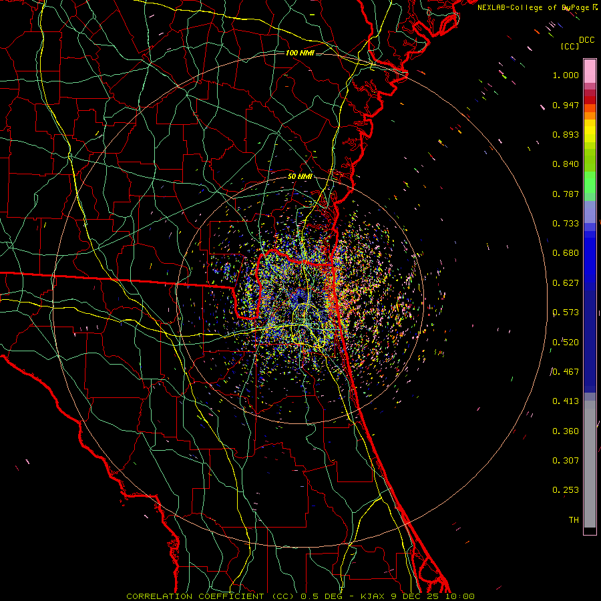Click the 0.253 color scale value
Image resolution: width=601 pixels, height=601 pixels.
tap(566, 490)
